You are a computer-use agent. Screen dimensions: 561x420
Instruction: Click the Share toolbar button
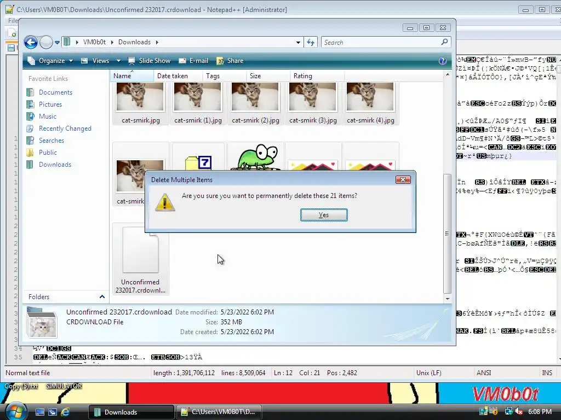click(230, 61)
